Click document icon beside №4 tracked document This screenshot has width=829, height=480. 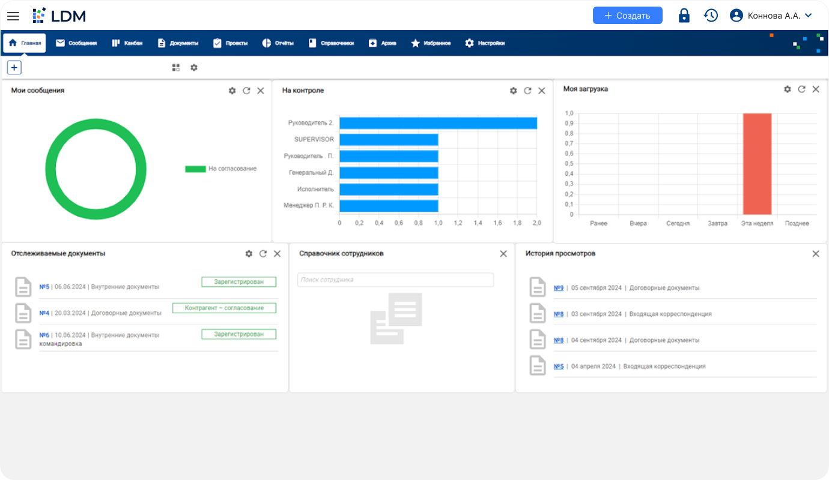coord(23,313)
